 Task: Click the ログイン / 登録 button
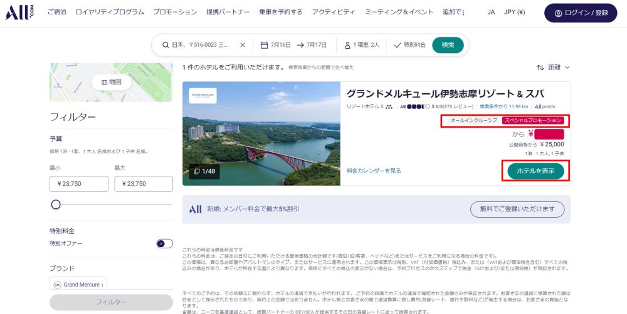pyautogui.click(x=581, y=13)
